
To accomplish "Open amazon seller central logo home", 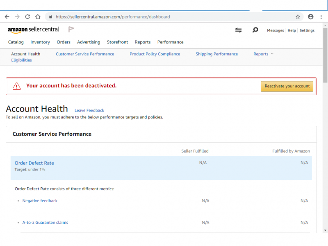I will click(34, 30).
